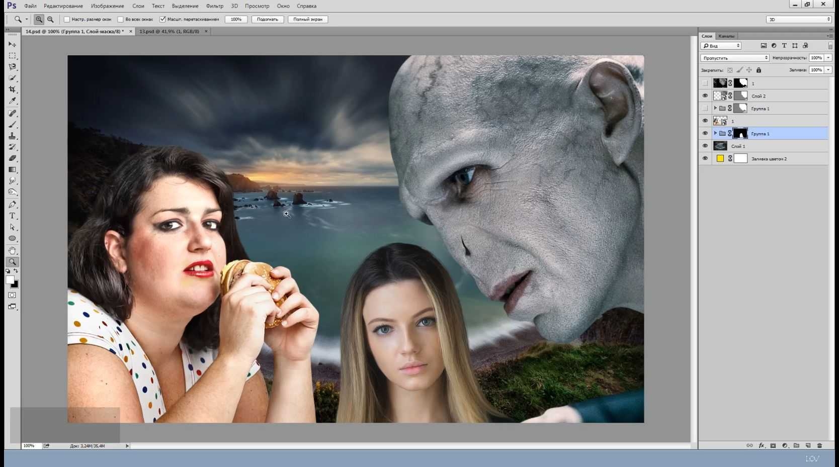Delete layer with trash icon

click(819, 445)
